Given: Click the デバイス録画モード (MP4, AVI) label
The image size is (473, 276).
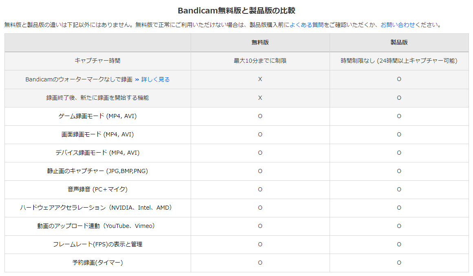Looking at the screenshot, I should coord(97,153).
